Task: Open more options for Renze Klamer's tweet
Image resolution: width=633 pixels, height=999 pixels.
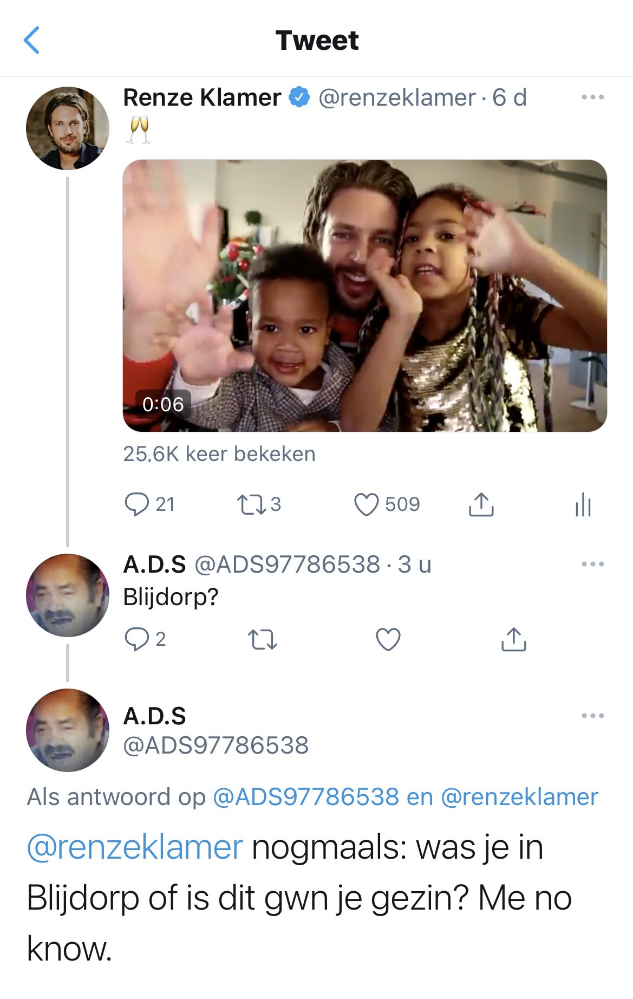Action: pyautogui.click(x=592, y=98)
